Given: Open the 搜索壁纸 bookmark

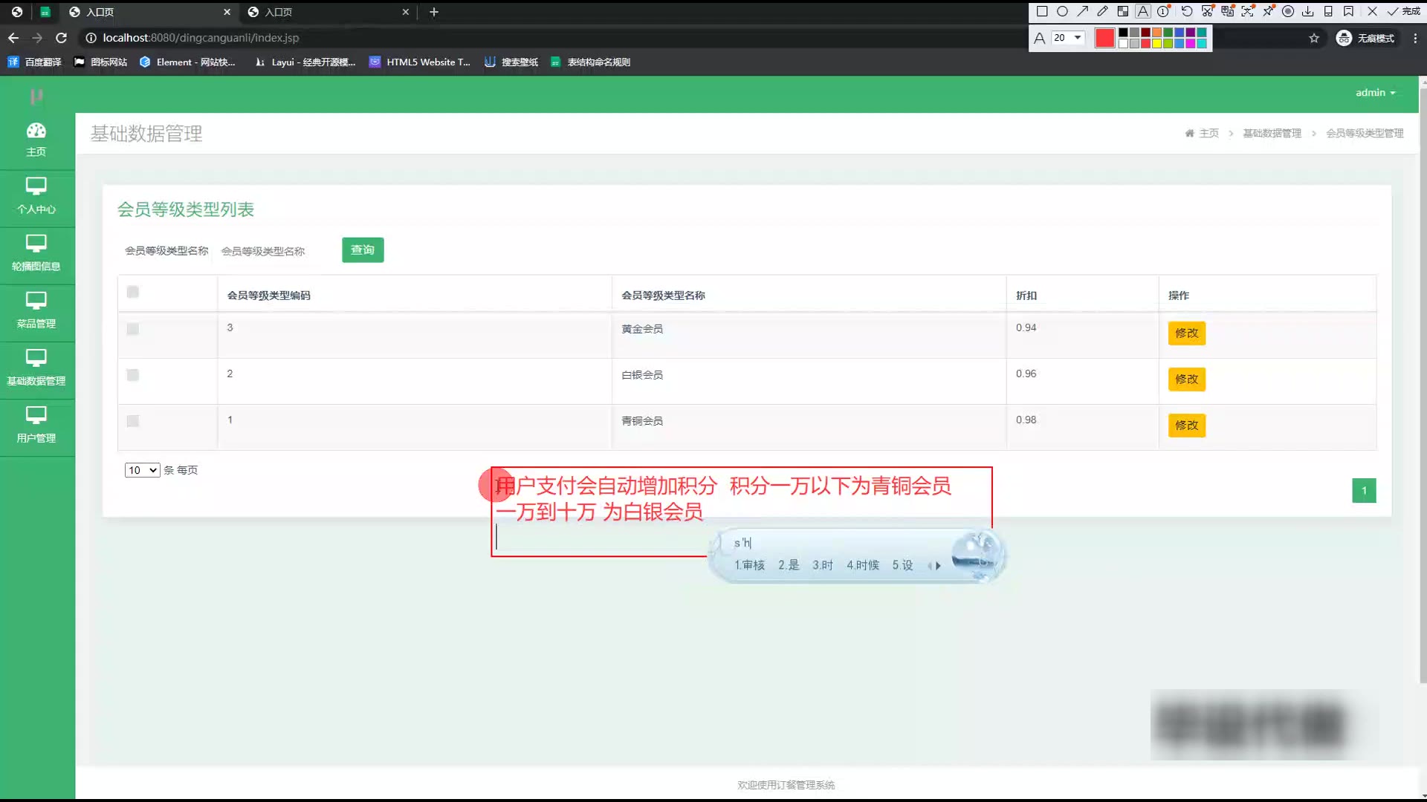Looking at the screenshot, I should pos(511,62).
